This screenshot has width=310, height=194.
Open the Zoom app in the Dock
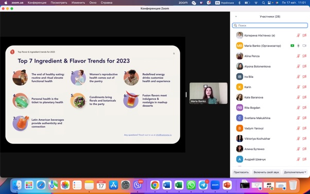point(215,185)
